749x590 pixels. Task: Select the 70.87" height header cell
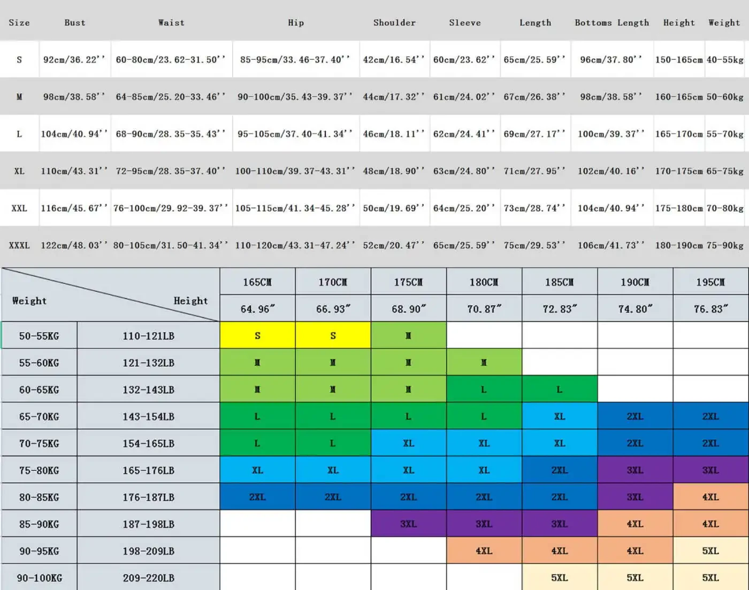(x=484, y=309)
